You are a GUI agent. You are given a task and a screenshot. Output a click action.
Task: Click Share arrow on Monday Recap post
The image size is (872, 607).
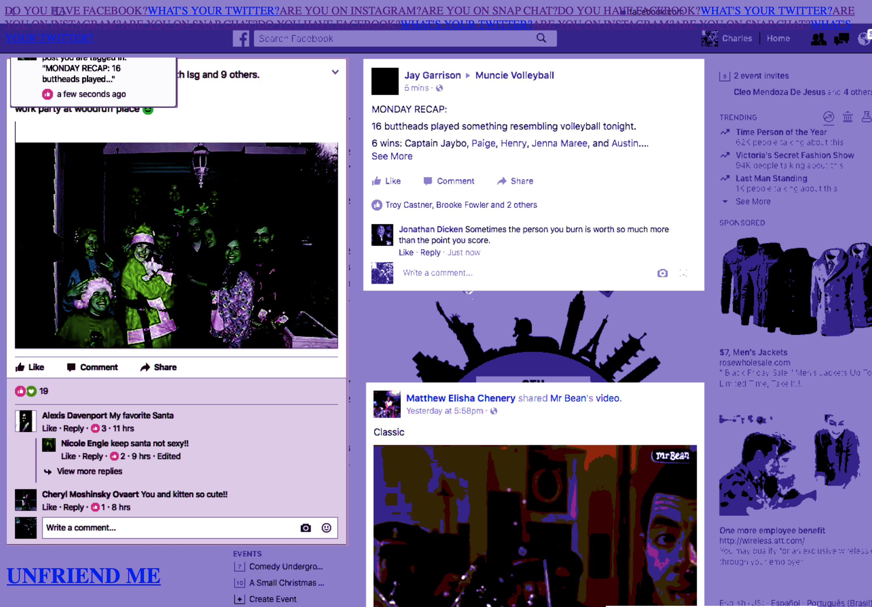coord(515,181)
